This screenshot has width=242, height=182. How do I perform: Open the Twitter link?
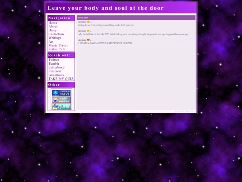[54, 60]
